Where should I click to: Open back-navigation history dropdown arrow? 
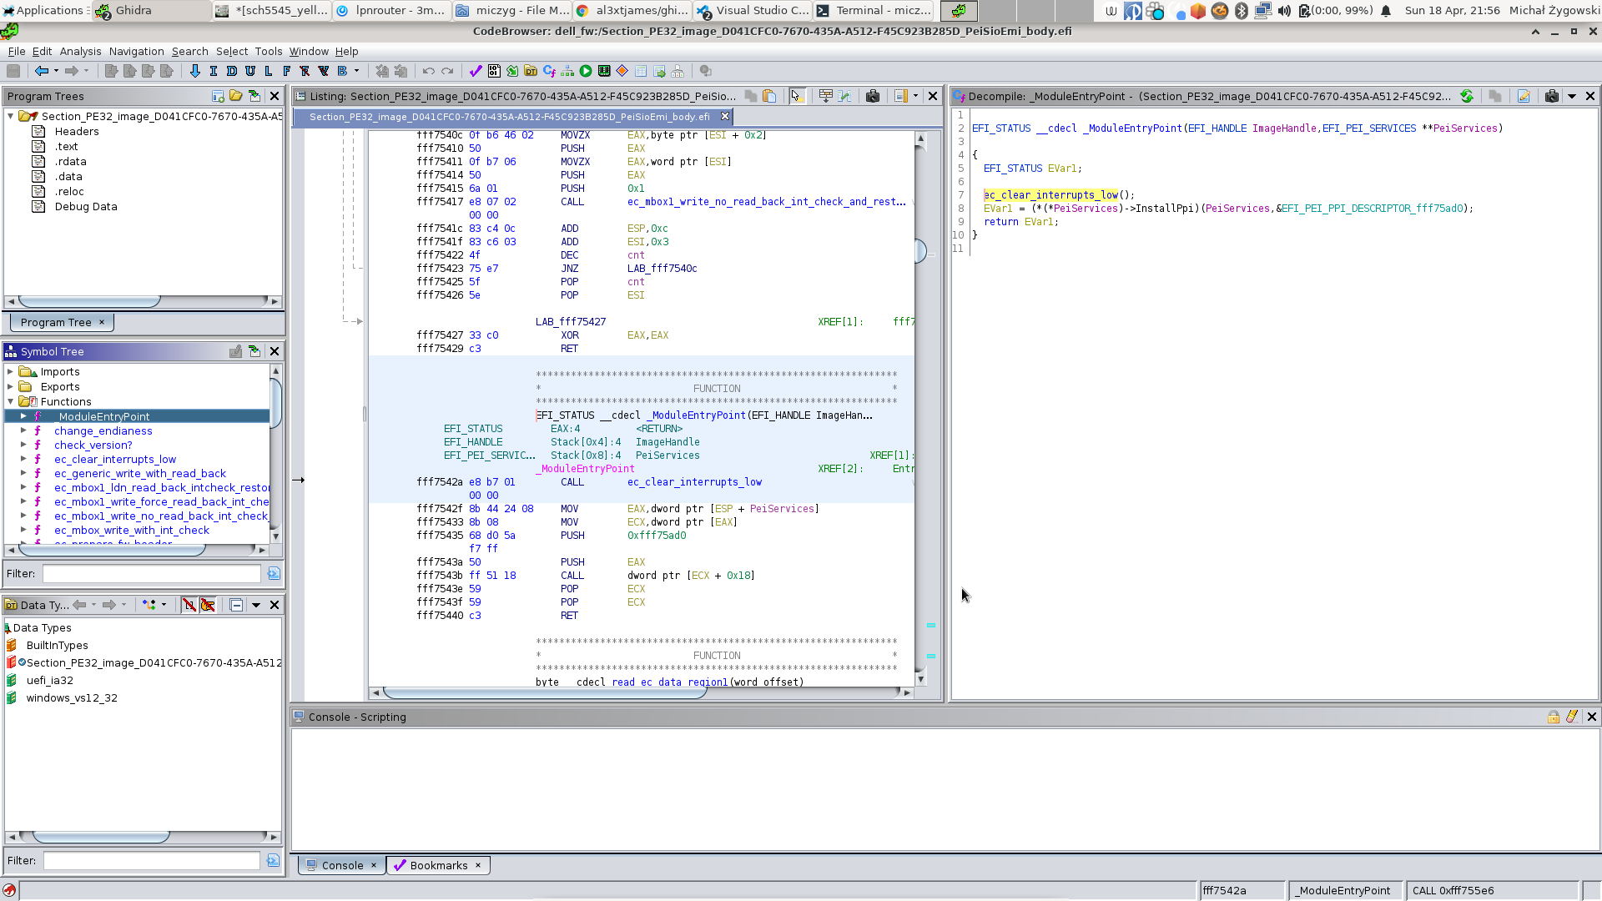(x=57, y=71)
